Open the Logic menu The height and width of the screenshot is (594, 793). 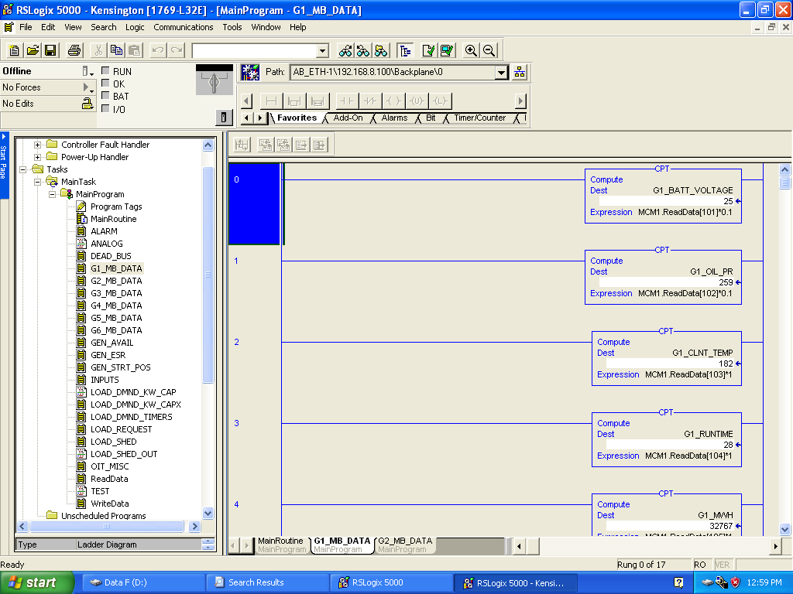135,27
